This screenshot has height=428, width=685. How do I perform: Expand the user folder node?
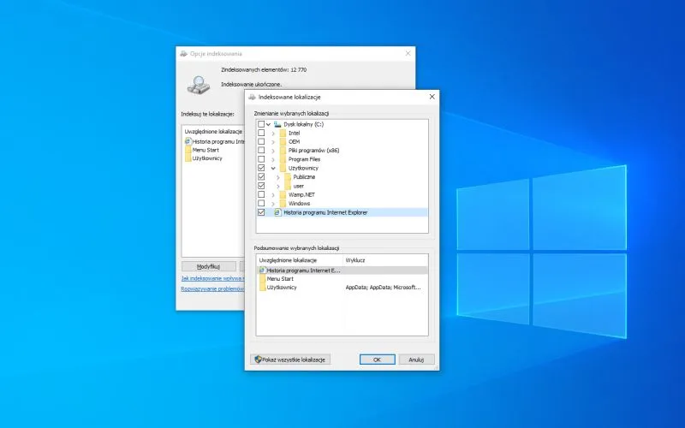(x=277, y=186)
